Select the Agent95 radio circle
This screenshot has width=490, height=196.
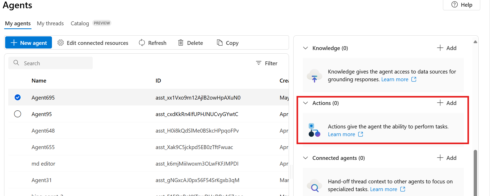coord(18,114)
